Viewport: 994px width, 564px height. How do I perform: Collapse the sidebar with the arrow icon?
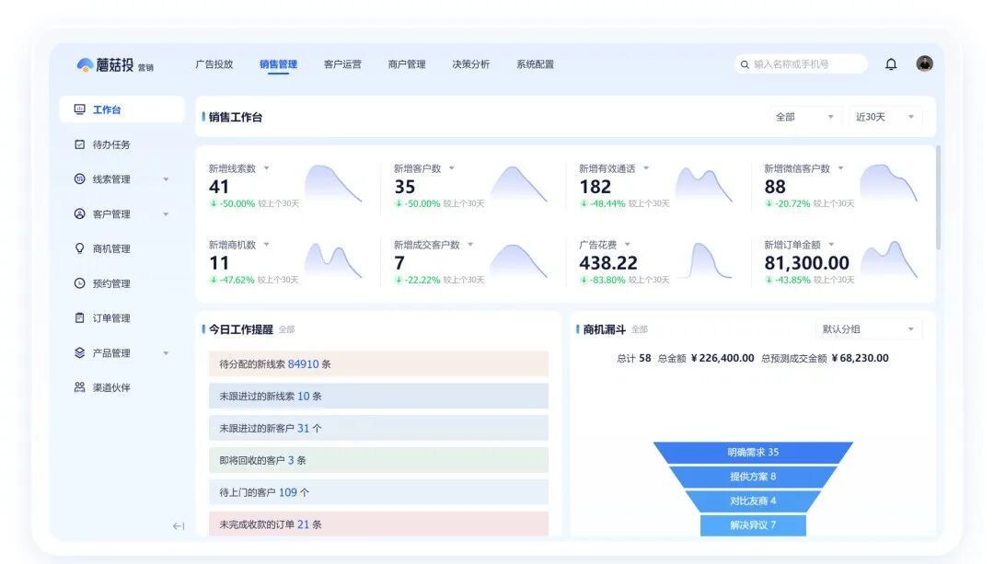point(179,526)
